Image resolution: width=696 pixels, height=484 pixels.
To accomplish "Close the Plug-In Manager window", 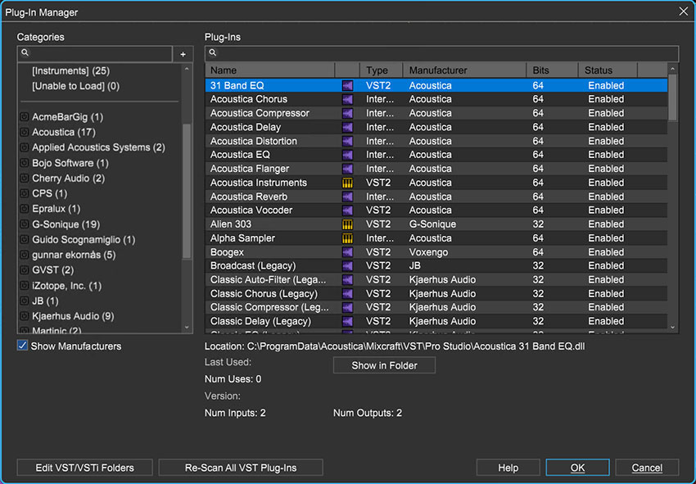I will [684, 11].
